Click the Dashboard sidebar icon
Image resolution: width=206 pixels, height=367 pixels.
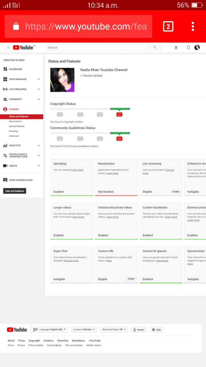tap(5, 69)
